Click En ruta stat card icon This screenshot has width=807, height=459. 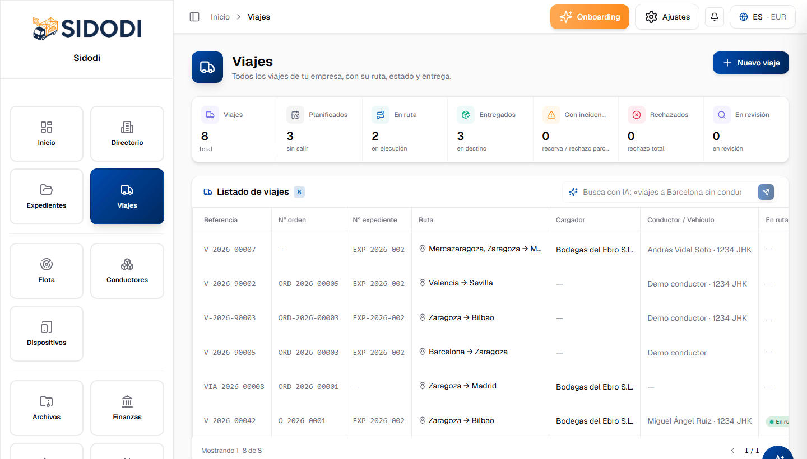point(381,115)
